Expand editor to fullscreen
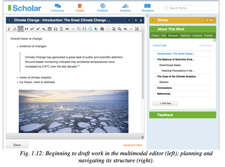Viewport: 225px width, 167px height. point(137,29)
